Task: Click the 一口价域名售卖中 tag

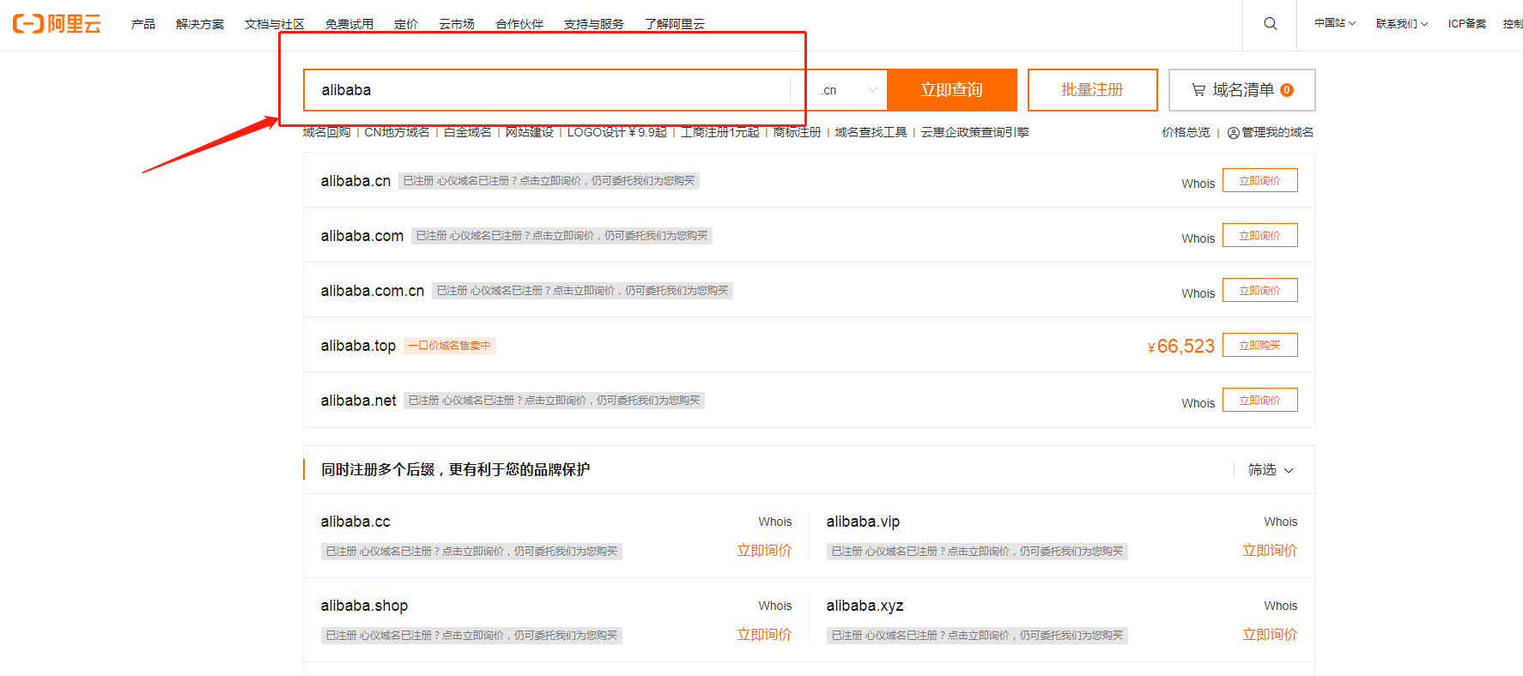Action: pyautogui.click(x=450, y=346)
